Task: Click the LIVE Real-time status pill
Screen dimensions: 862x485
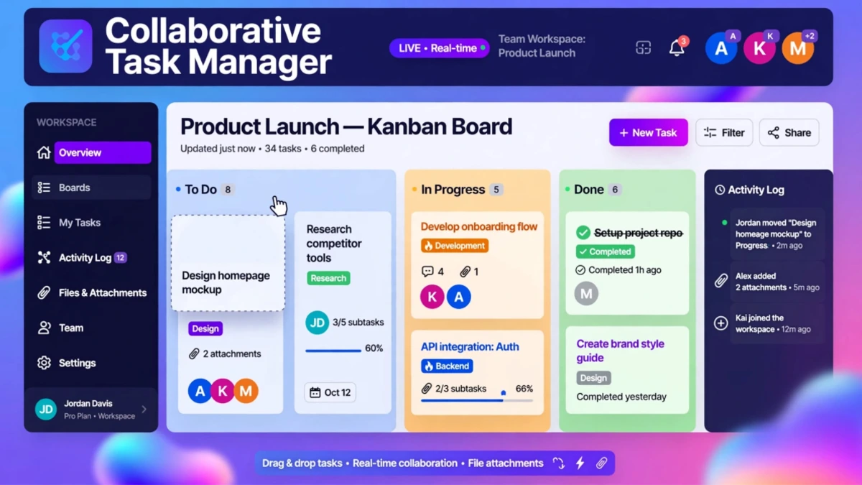Action: [440, 48]
